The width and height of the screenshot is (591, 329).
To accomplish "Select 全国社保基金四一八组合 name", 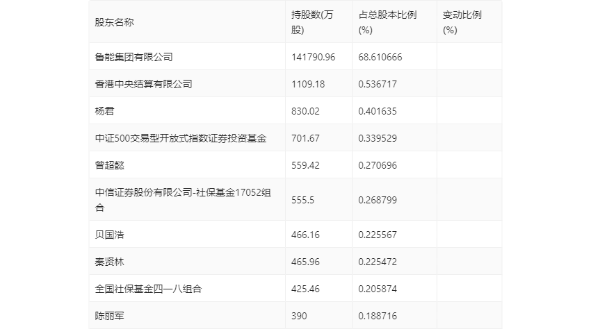I will [x=149, y=289].
